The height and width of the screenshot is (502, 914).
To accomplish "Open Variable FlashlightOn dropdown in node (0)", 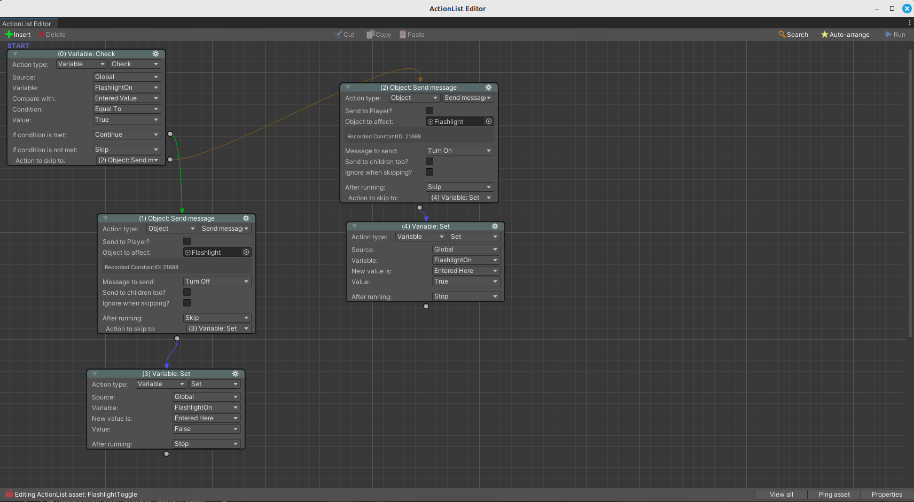I will (x=127, y=88).
